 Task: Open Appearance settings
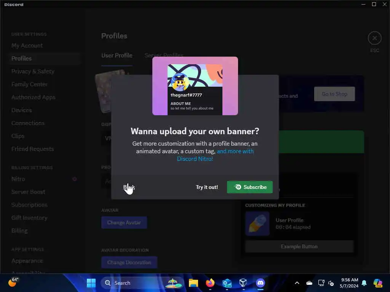coord(27,261)
